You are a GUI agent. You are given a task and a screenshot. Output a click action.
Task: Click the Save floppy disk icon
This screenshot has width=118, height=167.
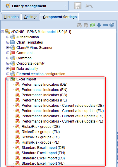[x=78, y=6]
